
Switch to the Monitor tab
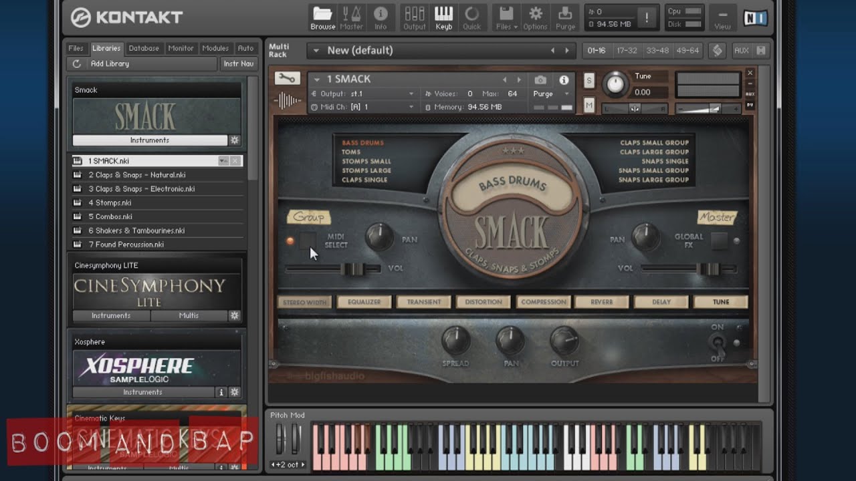click(x=181, y=48)
